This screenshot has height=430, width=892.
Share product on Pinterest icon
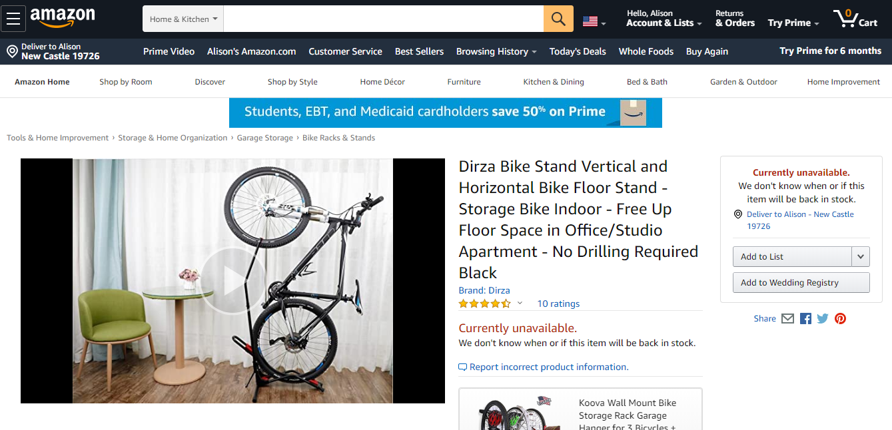click(x=841, y=319)
